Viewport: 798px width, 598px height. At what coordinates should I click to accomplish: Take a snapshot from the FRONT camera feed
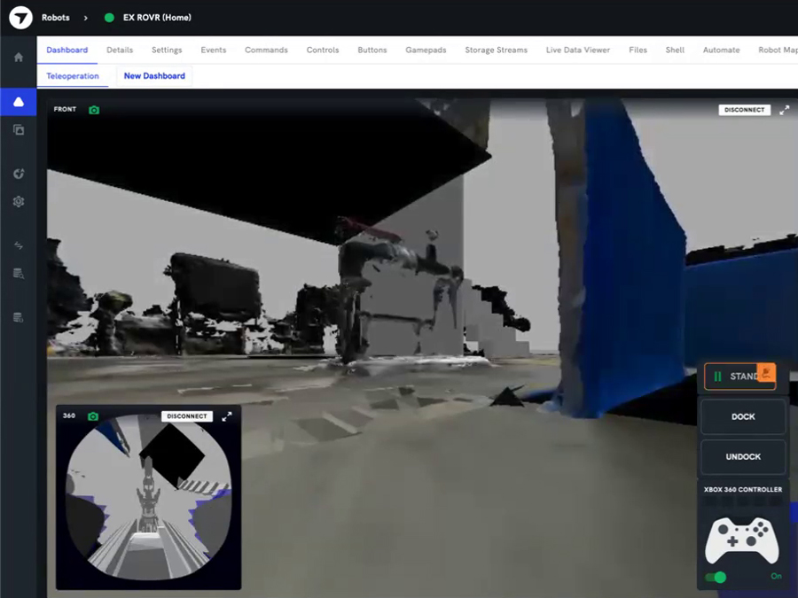(x=93, y=109)
